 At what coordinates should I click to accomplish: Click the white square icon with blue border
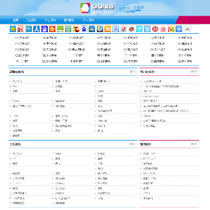[116, 29]
